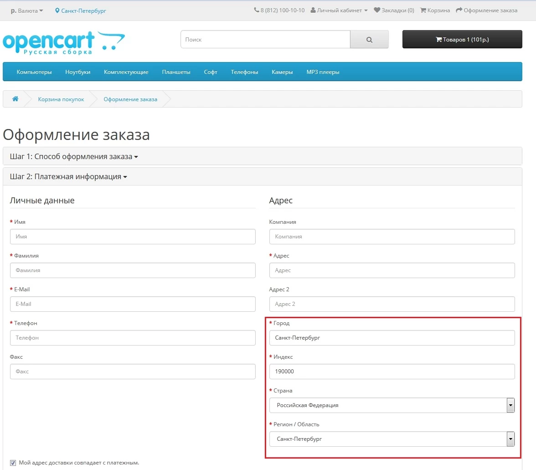Expand Шаг 1: Способ оформления заказа
The image size is (536, 470).
(74, 156)
